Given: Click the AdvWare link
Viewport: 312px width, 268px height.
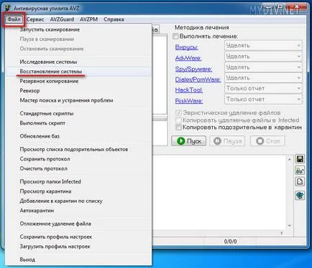Looking at the screenshot, I should 188,58.
